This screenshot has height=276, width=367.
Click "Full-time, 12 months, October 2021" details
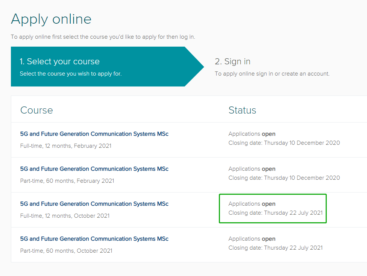65,216
